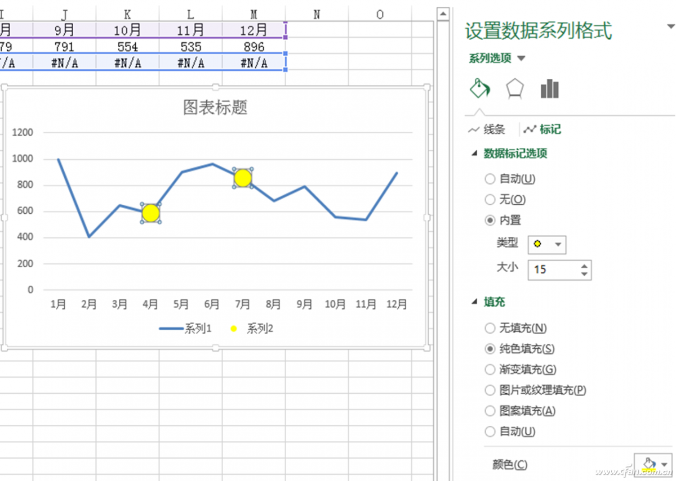Click the 6月 category axis label
676x481 pixels.
[x=212, y=304]
